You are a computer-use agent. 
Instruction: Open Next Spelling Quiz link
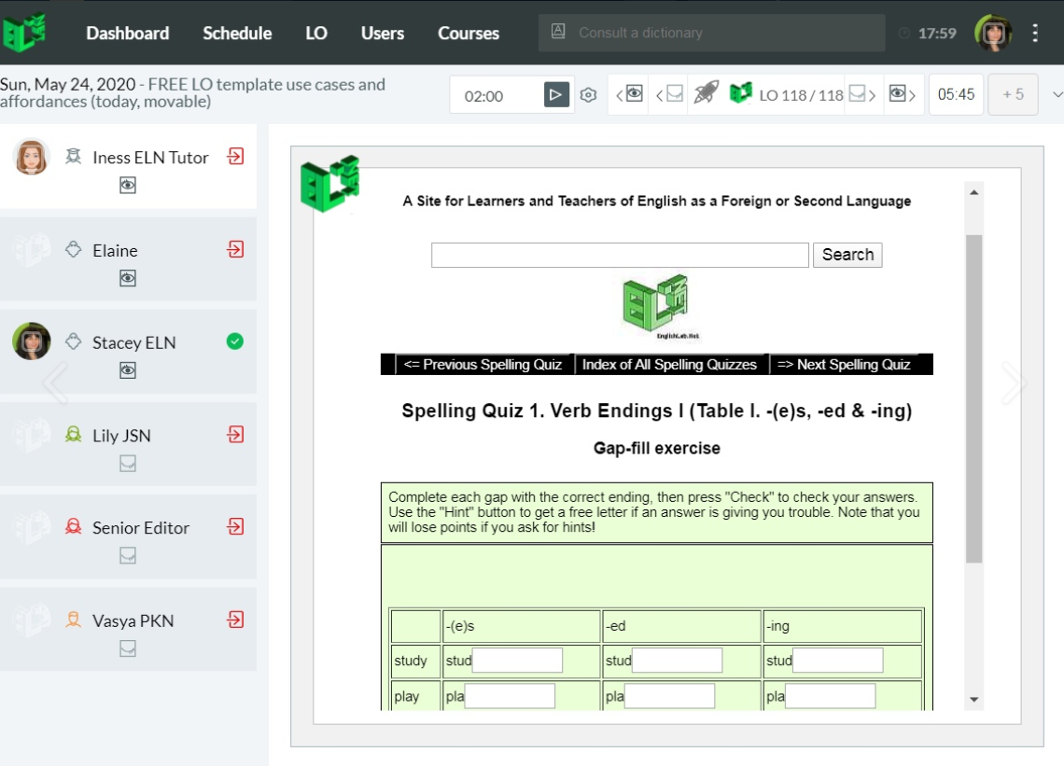844,365
